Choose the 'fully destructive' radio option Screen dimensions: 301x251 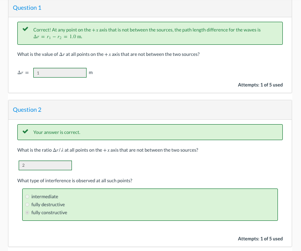(27, 204)
